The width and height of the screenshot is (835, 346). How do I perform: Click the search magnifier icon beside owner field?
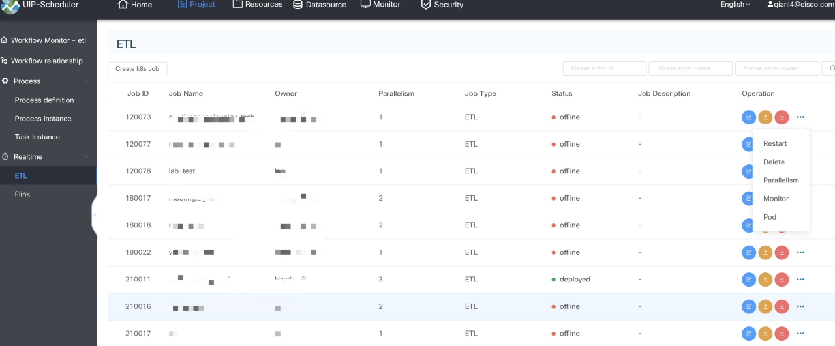pyautogui.click(x=830, y=68)
